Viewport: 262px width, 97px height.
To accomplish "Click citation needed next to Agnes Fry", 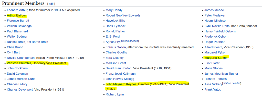I will tap(129, 41).
